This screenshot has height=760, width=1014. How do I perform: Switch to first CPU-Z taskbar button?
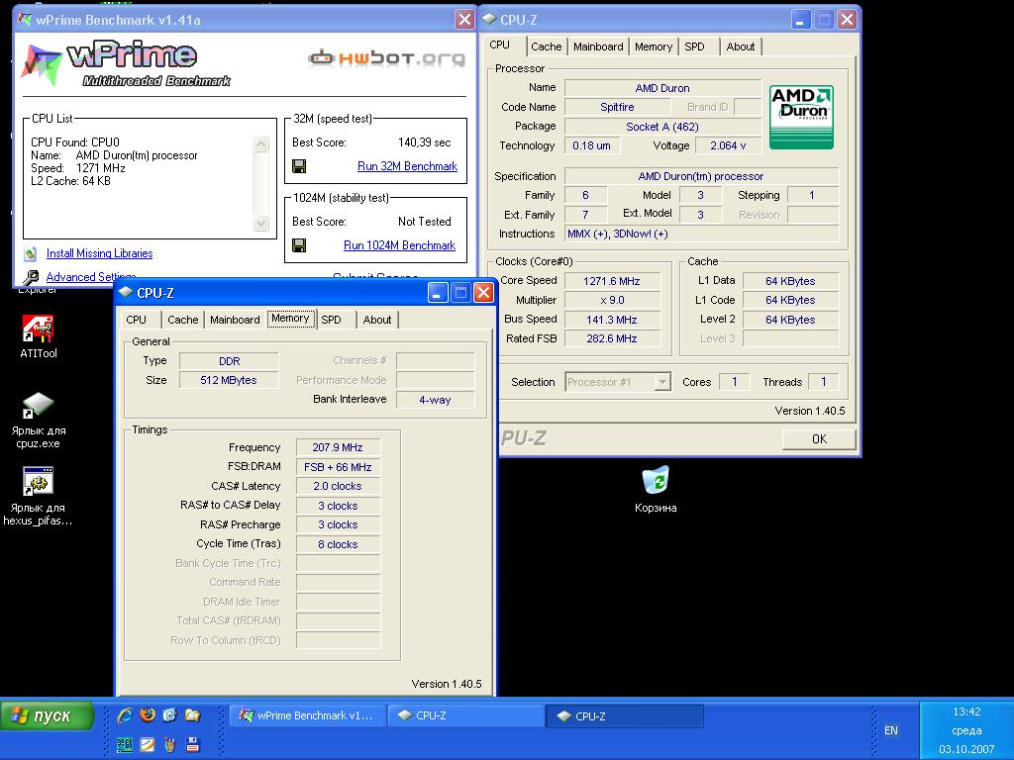(x=465, y=715)
